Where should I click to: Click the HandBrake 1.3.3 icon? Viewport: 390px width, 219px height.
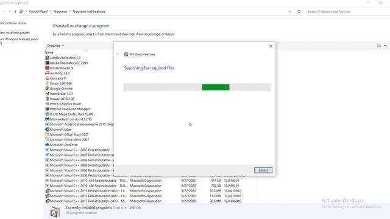point(48,94)
